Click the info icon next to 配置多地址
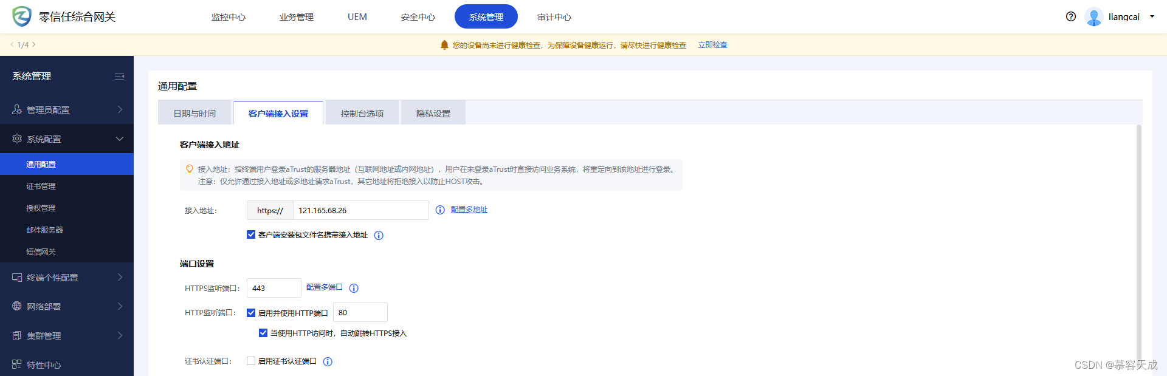 [440, 210]
